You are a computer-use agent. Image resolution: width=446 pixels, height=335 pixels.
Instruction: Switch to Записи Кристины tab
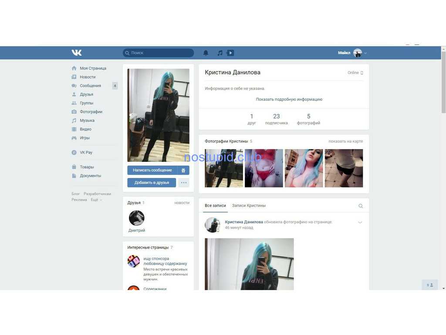click(249, 205)
